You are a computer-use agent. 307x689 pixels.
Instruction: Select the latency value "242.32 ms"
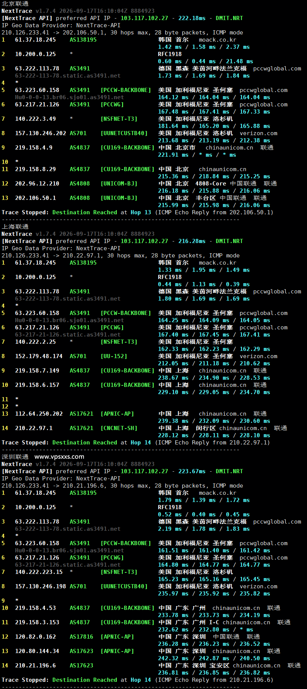point(173,658)
